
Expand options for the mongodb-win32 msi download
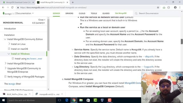coord(62,94)
